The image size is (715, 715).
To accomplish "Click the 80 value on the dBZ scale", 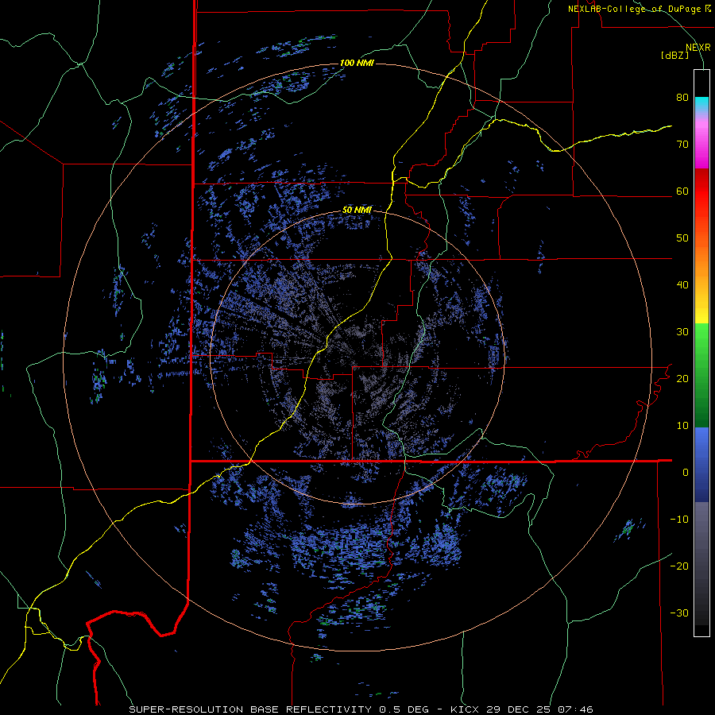I will [x=682, y=98].
